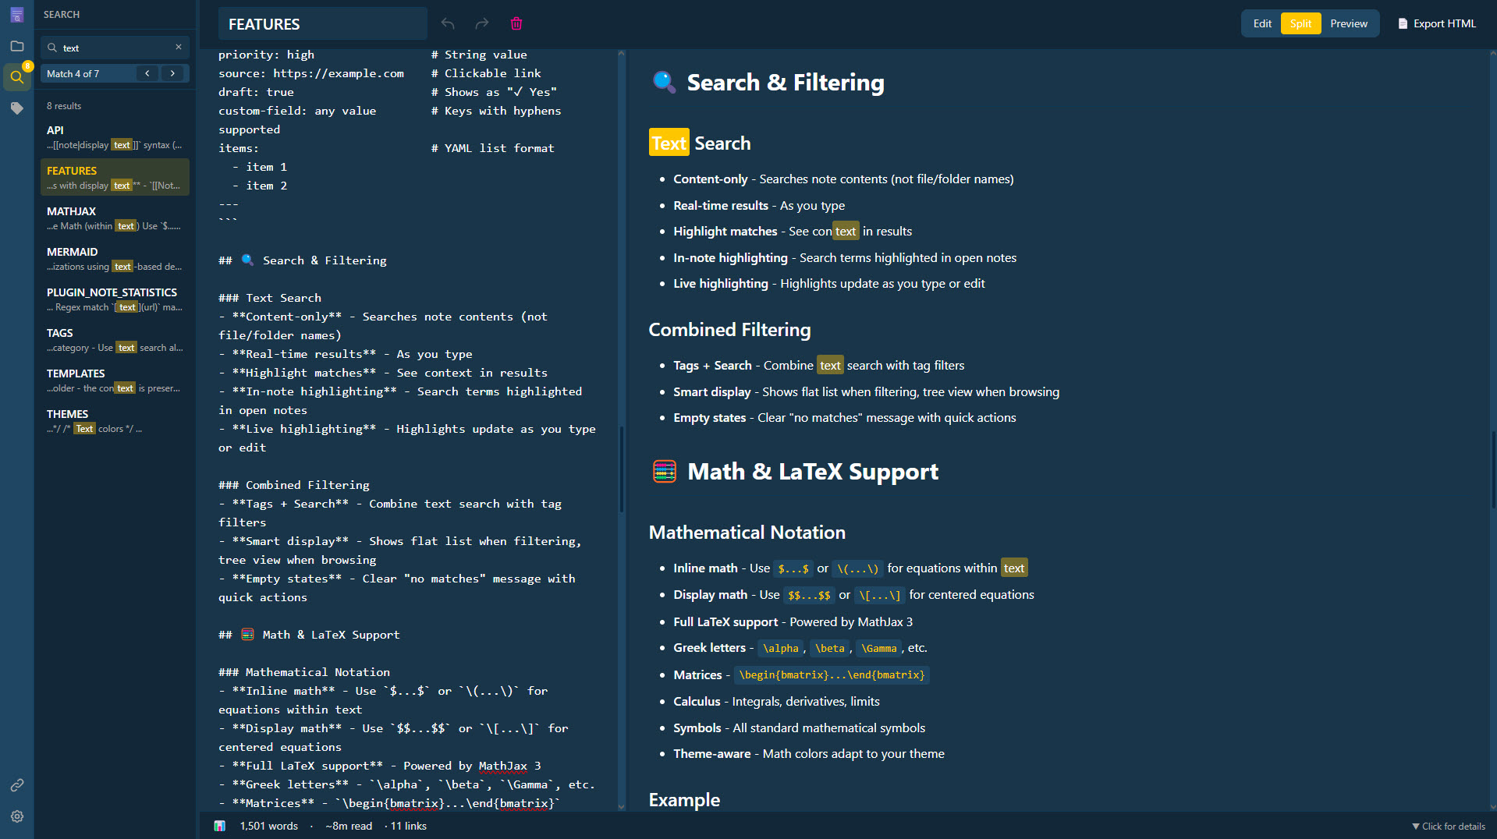This screenshot has height=839, width=1497.
Task: Clear the search field with the X icon
Action: [x=179, y=48]
